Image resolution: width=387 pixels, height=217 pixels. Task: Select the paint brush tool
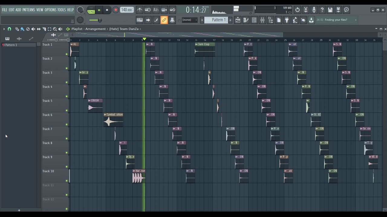(x=22, y=29)
